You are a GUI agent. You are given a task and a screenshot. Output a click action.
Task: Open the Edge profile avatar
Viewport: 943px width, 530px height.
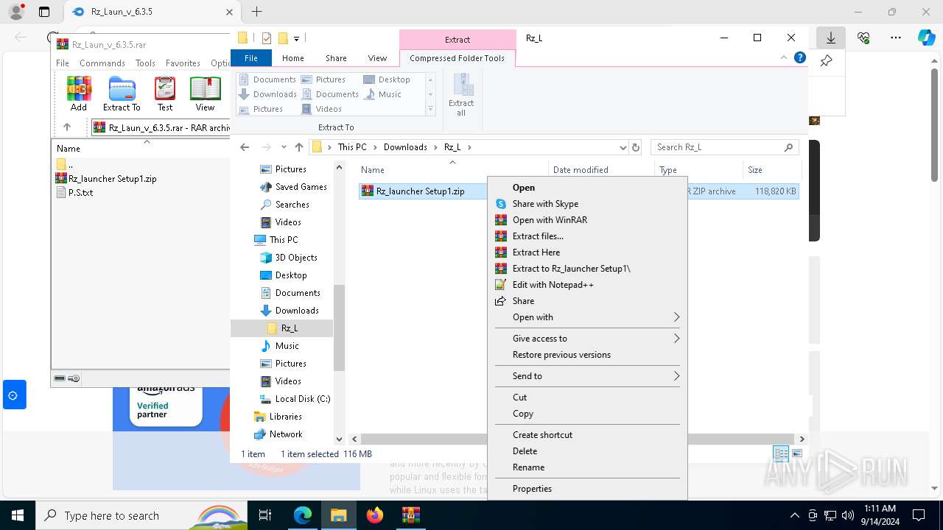click(x=15, y=12)
